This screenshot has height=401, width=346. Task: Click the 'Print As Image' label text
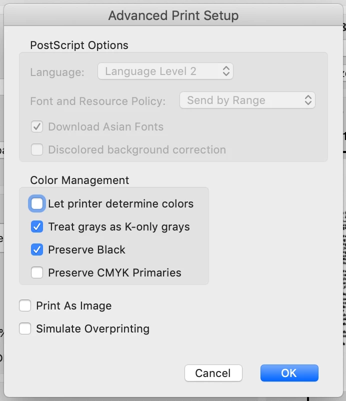pos(73,306)
